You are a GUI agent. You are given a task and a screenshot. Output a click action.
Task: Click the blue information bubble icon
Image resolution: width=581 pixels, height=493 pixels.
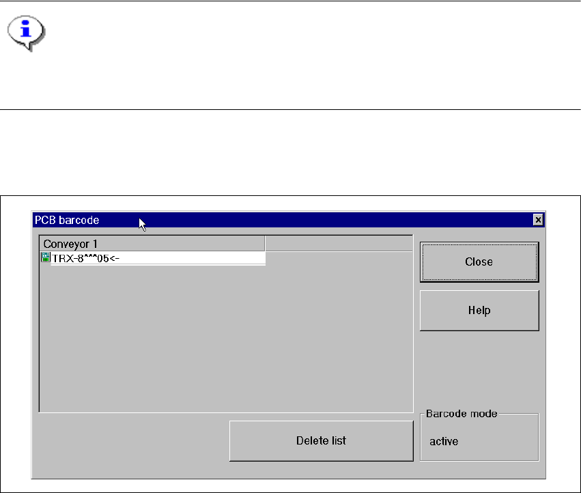click(26, 33)
